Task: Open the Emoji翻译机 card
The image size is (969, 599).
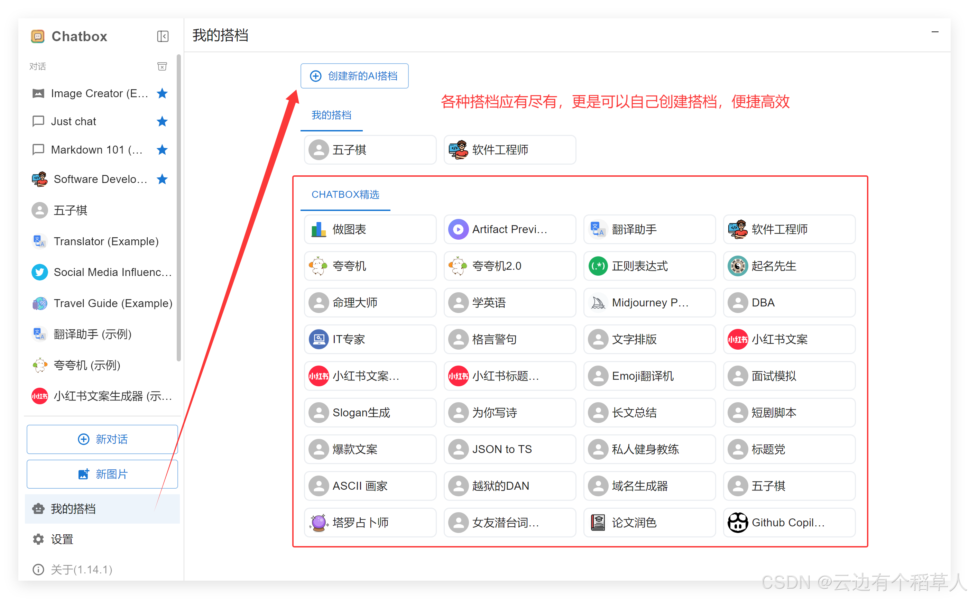Action: (x=649, y=376)
